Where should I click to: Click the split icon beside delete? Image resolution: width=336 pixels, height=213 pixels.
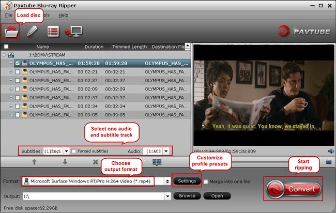click(157, 162)
